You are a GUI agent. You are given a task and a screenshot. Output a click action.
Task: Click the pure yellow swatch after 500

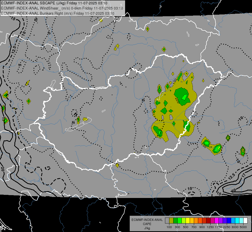click(188, 220)
